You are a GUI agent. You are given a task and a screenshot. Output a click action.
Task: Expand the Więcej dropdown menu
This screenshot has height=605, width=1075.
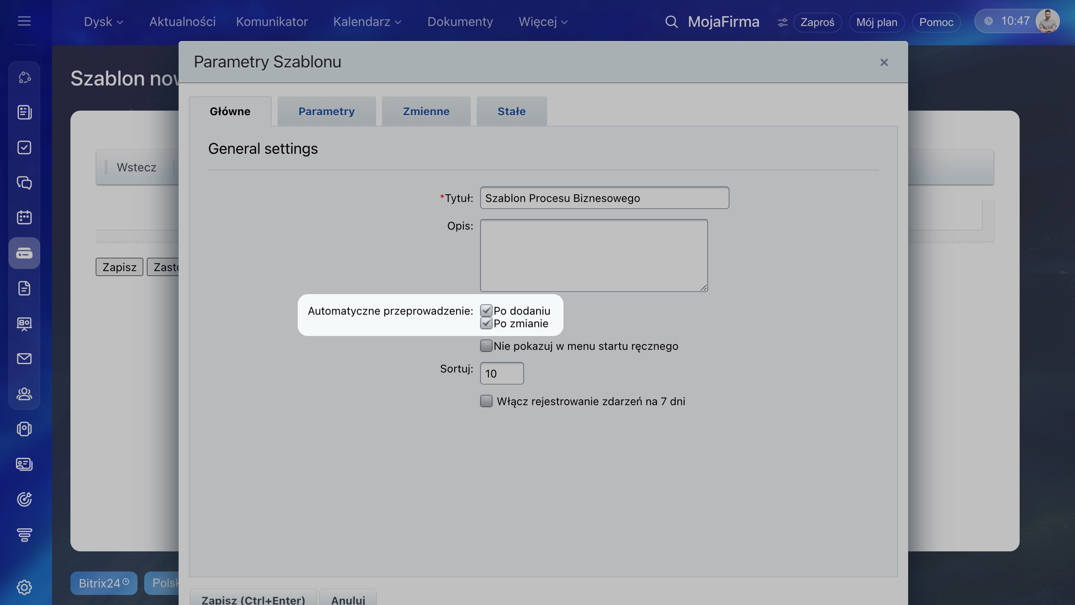click(543, 22)
